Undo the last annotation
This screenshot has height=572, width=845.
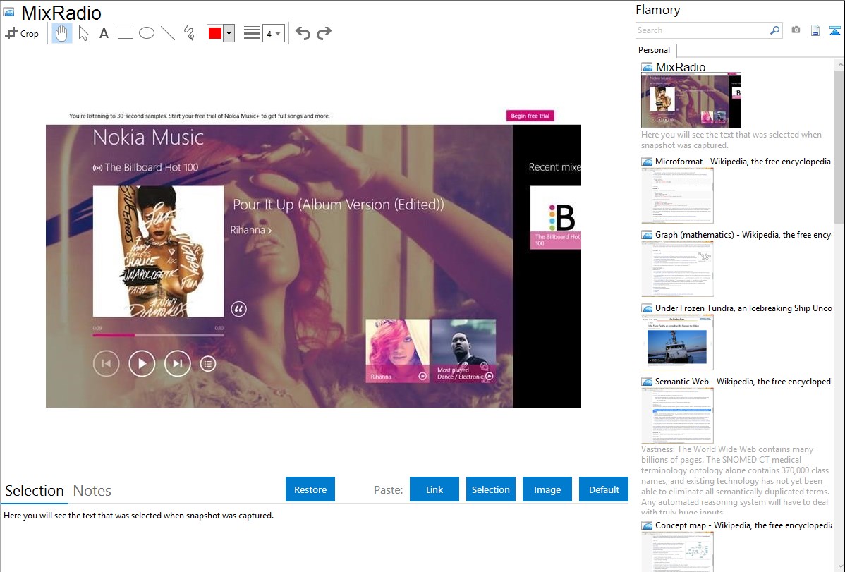click(303, 33)
